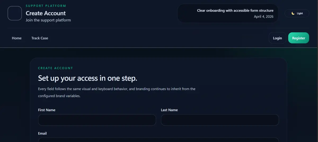Toggle the Light theme mode button
318x142 pixels.
coord(297,13)
